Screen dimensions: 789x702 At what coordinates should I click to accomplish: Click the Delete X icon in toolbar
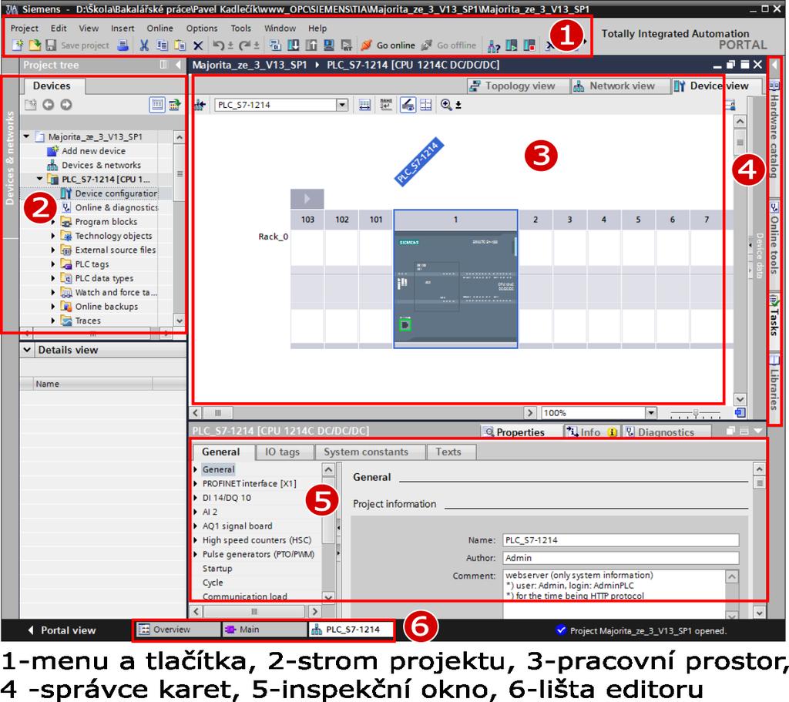coord(198,45)
